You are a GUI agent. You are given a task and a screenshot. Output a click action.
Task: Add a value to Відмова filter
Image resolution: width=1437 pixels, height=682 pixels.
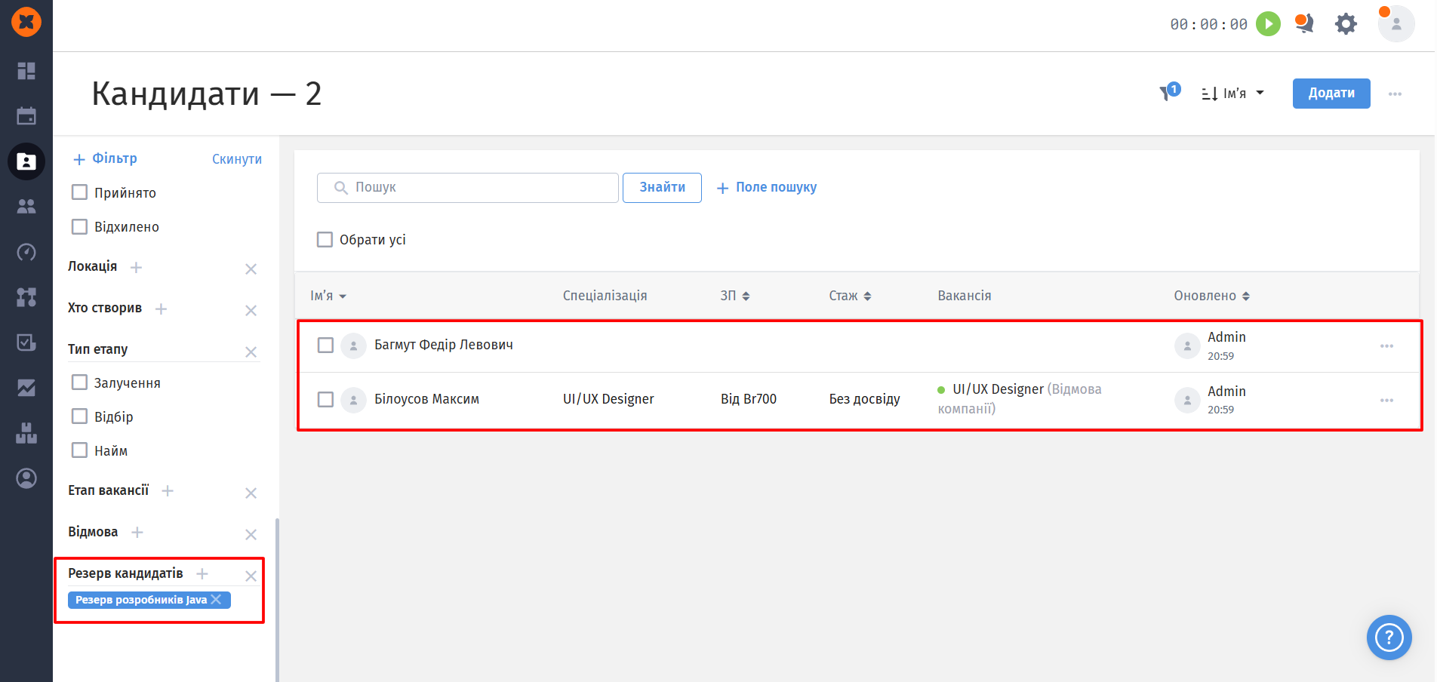(137, 533)
